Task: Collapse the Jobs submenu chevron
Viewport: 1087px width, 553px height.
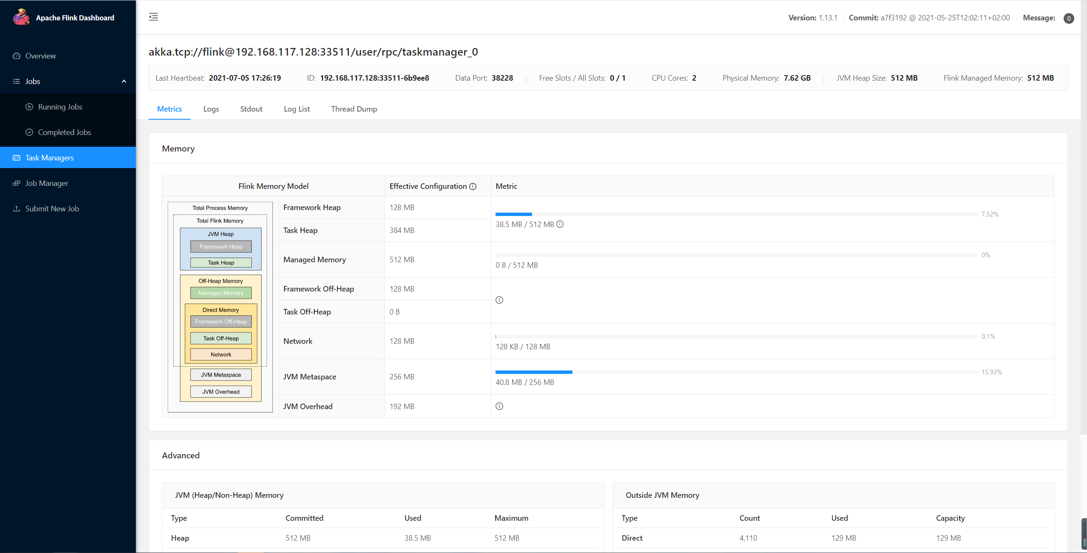Action: coord(124,81)
